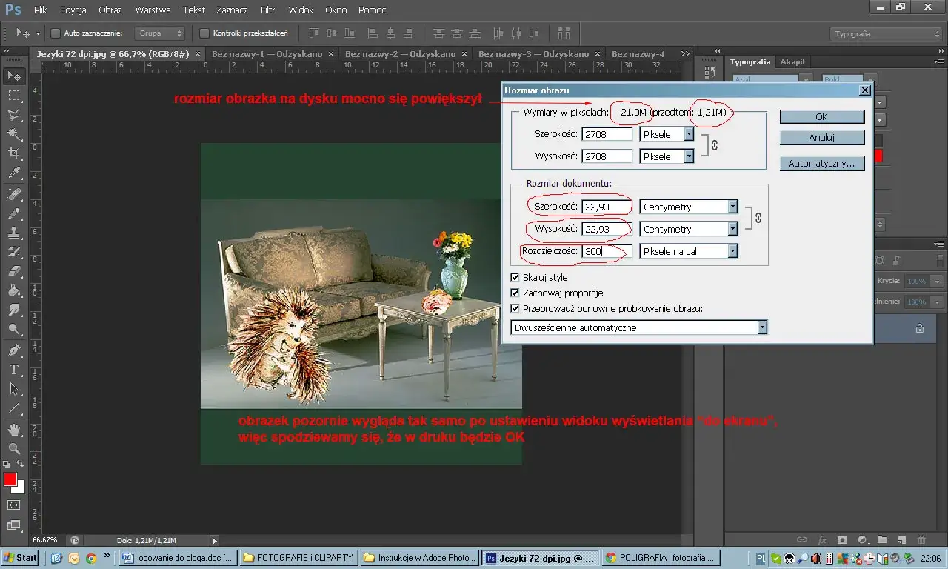Viewport: 948px width, 569px height.
Task: Uncheck the Skaluj style checkbox
Action: pos(515,277)
